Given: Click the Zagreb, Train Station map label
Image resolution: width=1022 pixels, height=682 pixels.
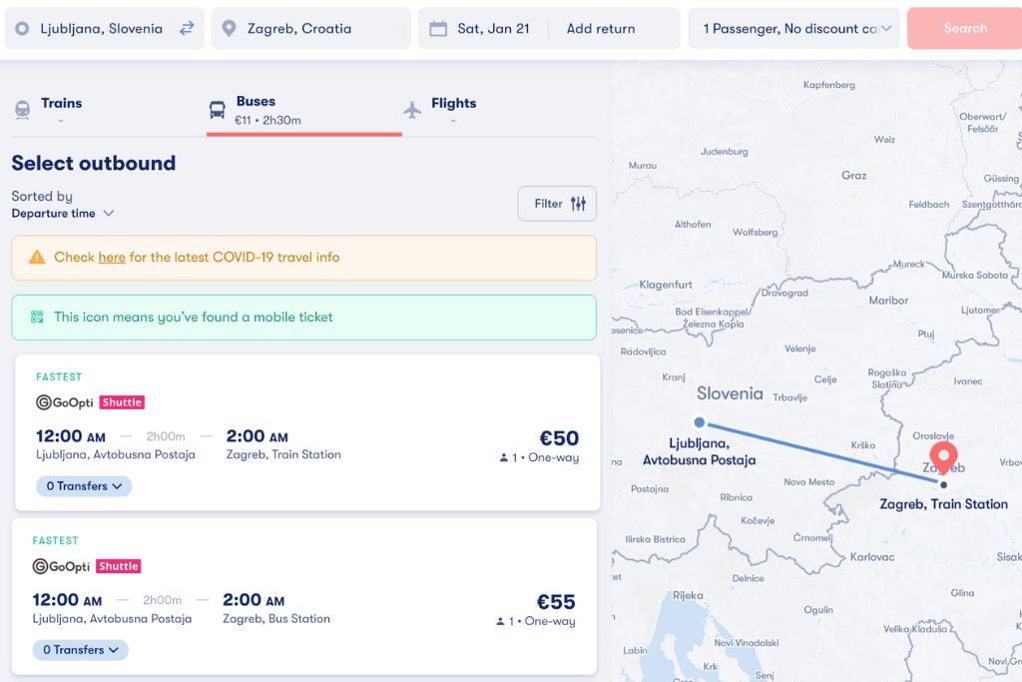Looking at the screenshot, I should click(x=944, y=504).
